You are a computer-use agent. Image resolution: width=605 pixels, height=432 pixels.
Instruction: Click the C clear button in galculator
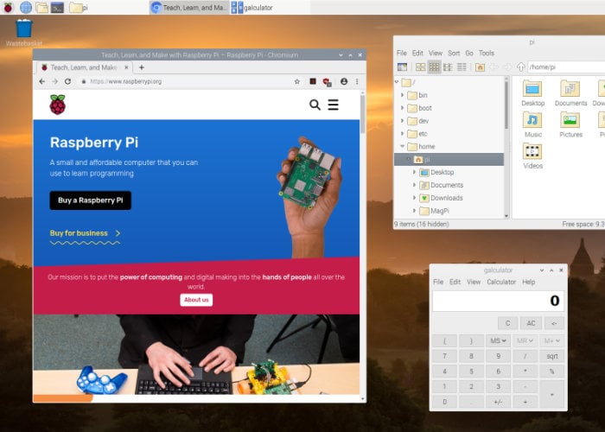(x=508, y=323)
